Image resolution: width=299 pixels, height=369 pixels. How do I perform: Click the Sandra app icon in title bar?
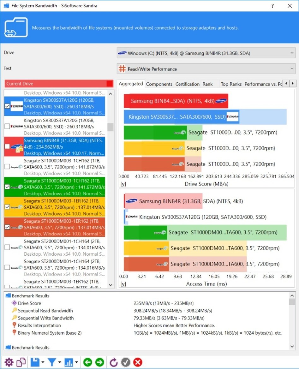click(6, 6)
